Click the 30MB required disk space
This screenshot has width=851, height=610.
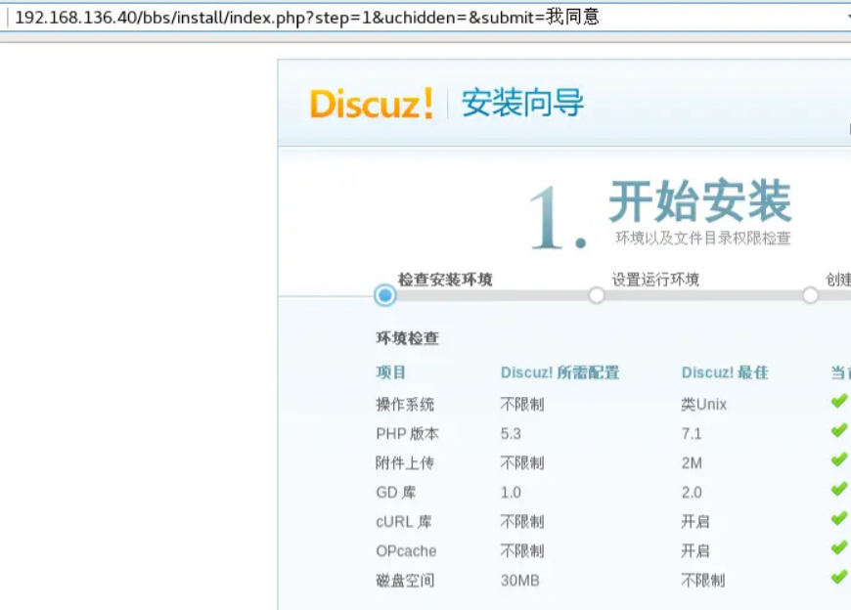pos(520,581)
